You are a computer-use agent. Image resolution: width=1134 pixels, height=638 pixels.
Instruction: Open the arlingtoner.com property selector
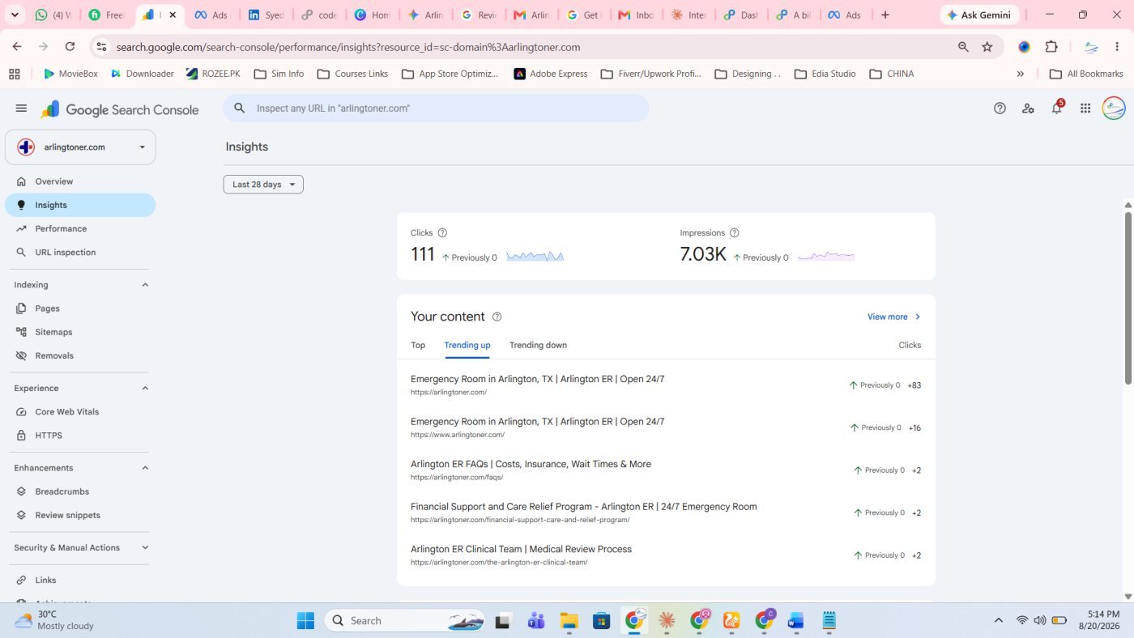pyautogui.click(x=80, y=147)
